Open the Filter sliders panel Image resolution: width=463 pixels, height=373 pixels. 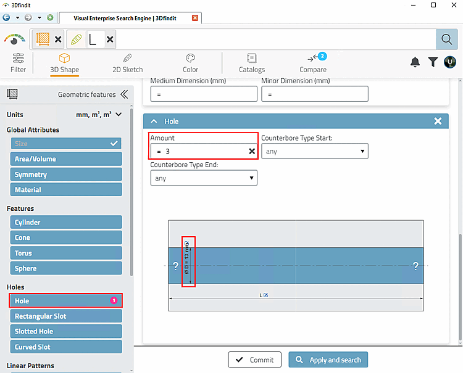click(19, 63)
